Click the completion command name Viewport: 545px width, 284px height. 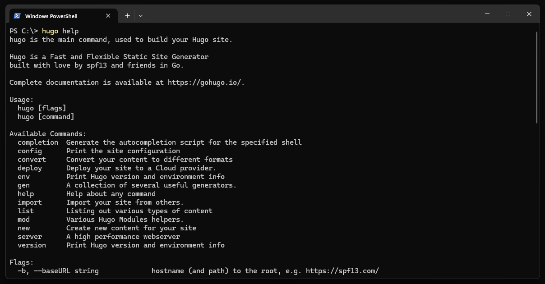(38, 142)
